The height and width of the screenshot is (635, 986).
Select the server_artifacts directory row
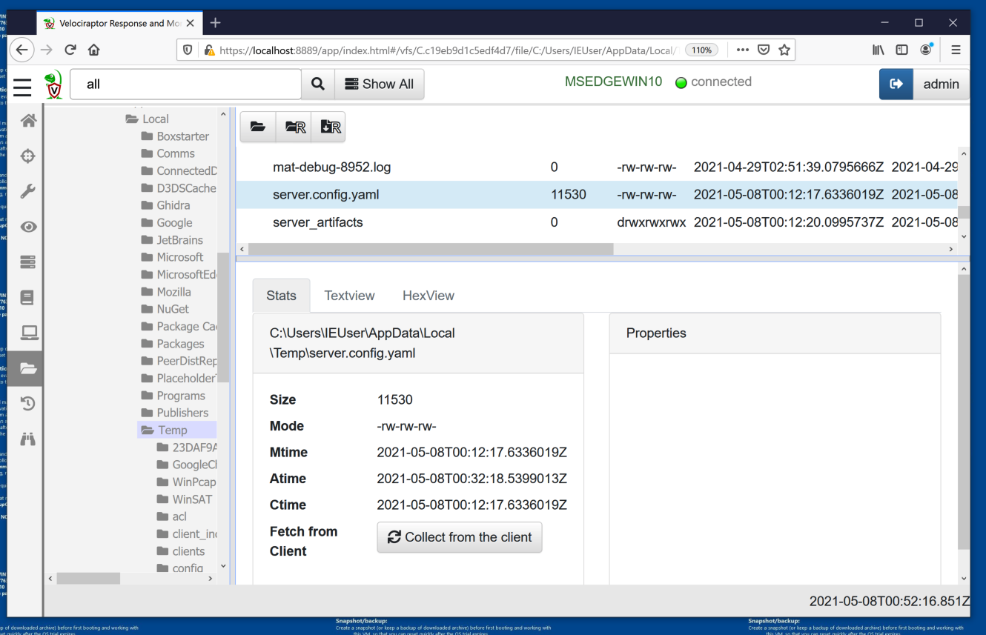[x=597, y=222]
